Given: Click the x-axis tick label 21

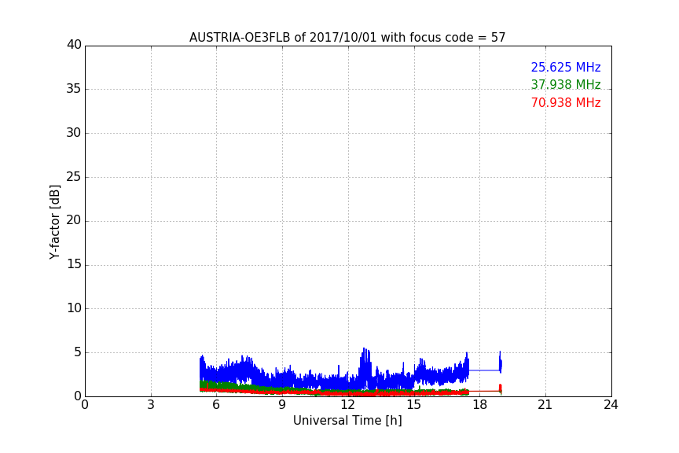Looking at the screenshot, I should 545,405.
